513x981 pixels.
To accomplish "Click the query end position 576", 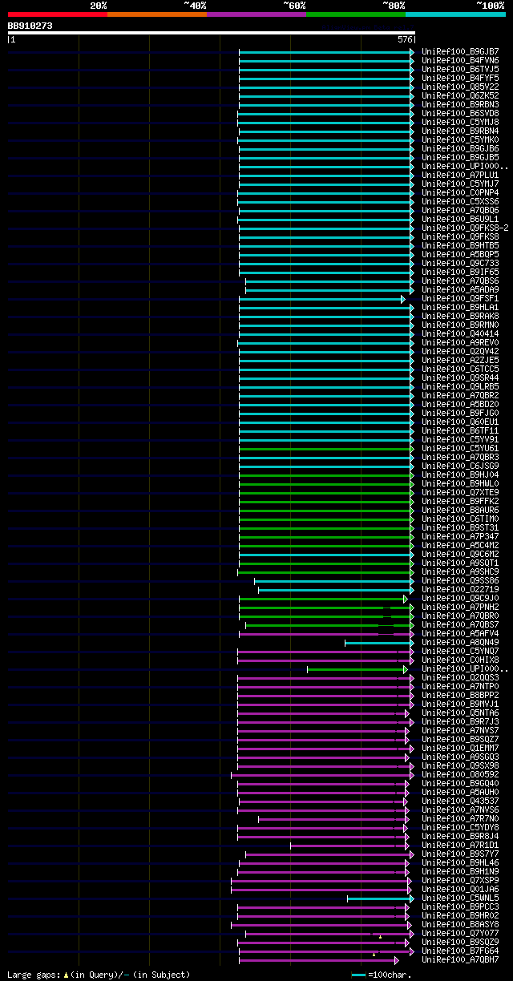I will click(x=405, y=39).
